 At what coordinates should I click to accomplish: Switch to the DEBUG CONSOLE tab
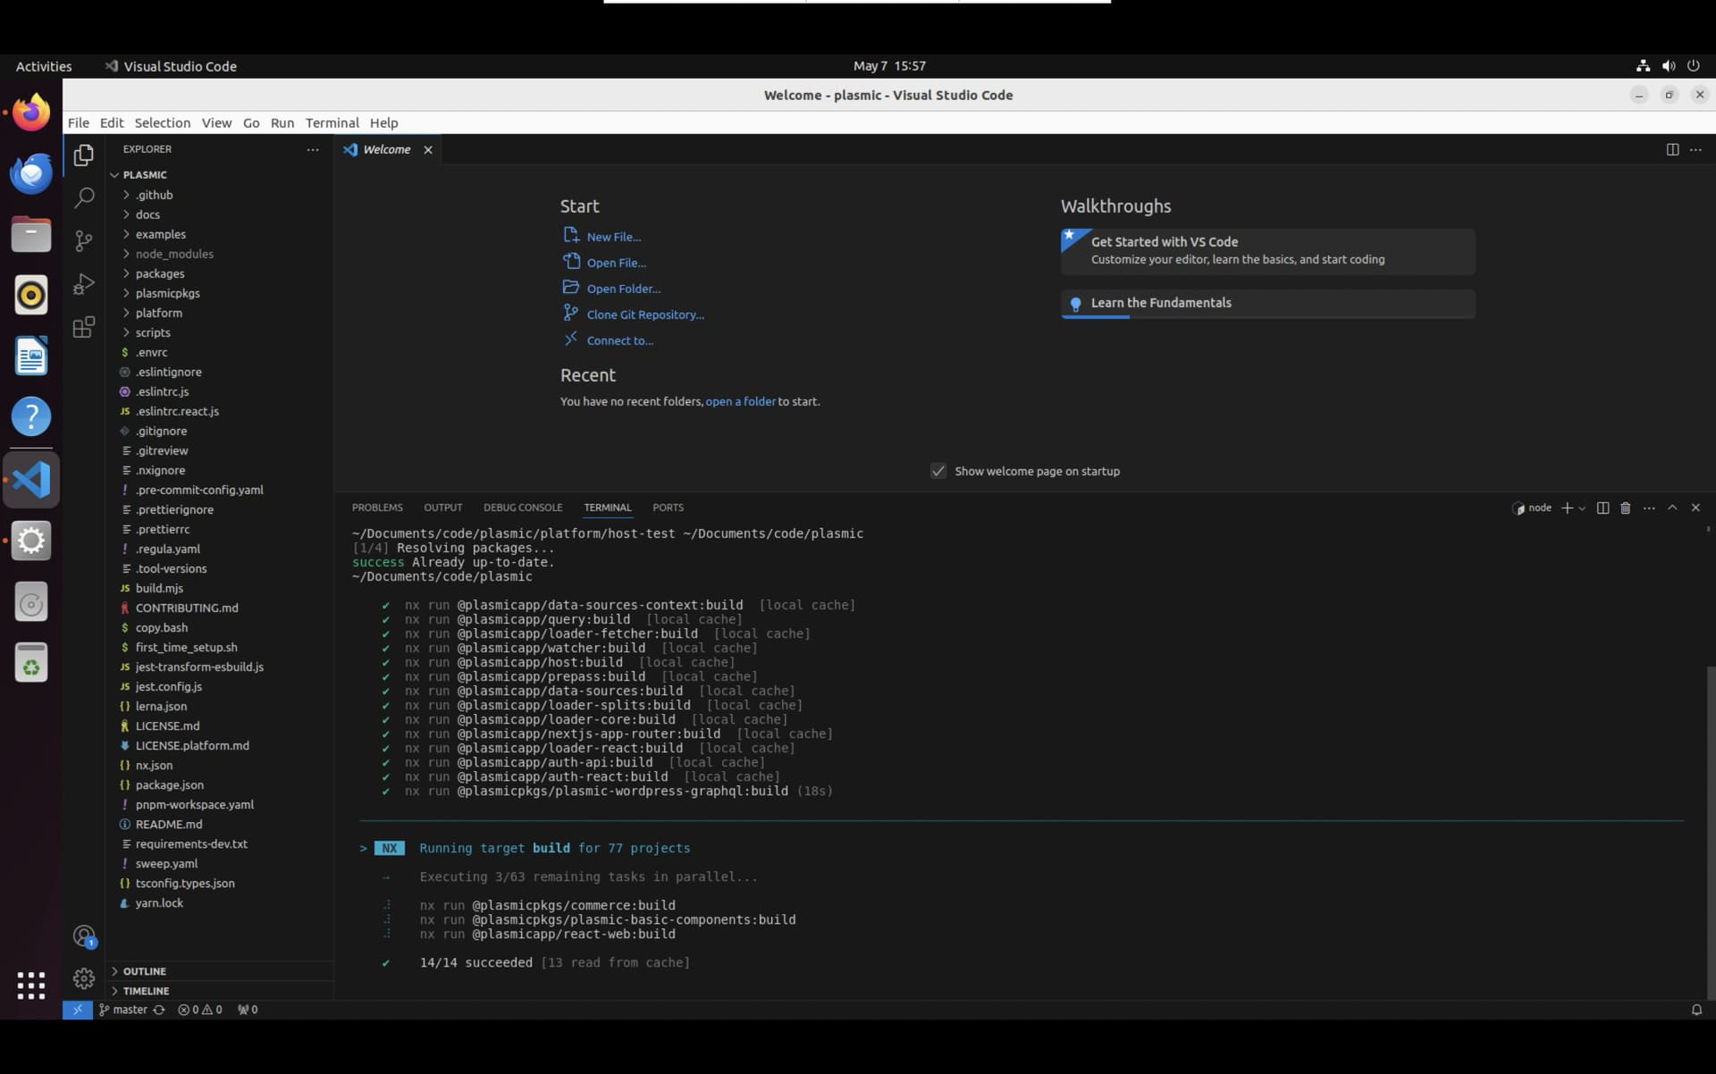pyautogui.click(x=523, y=508)
